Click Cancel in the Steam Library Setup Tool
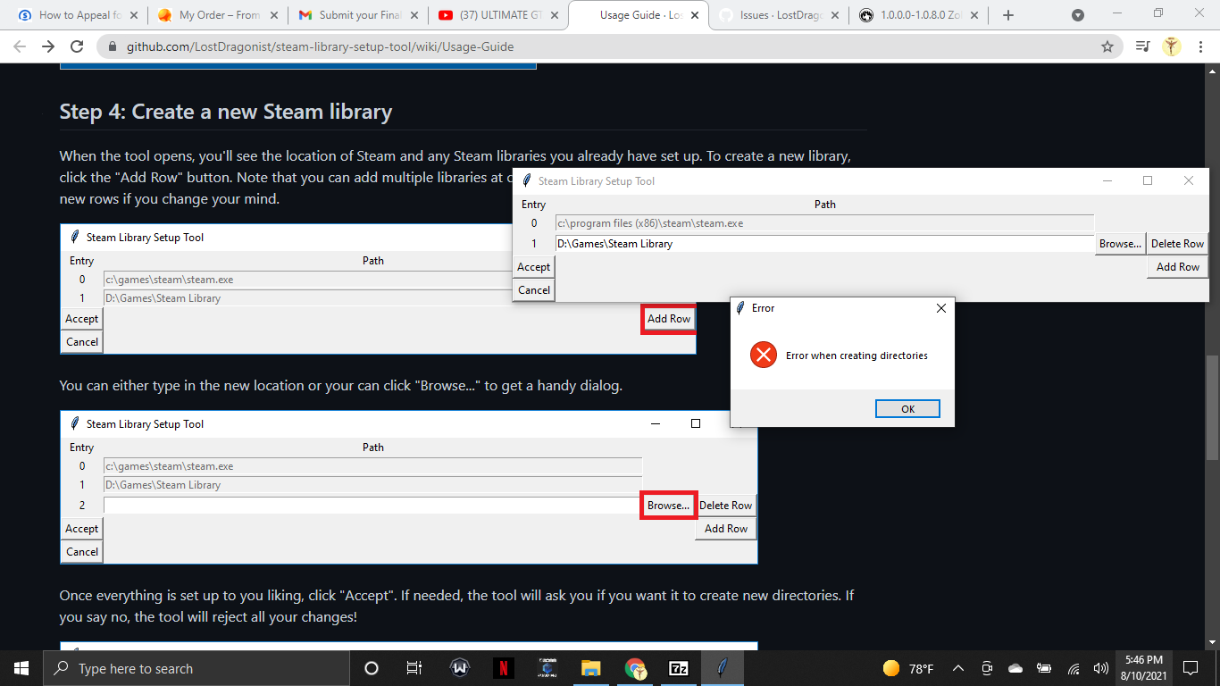 pos(533,289)
